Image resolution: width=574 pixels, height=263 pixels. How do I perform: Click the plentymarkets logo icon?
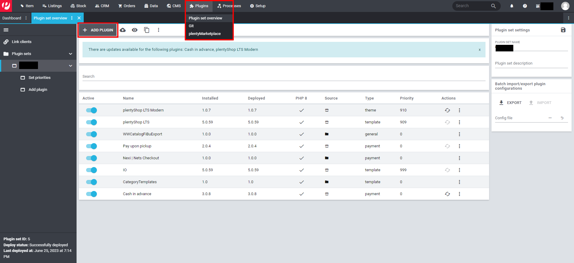tap(6, 6)
